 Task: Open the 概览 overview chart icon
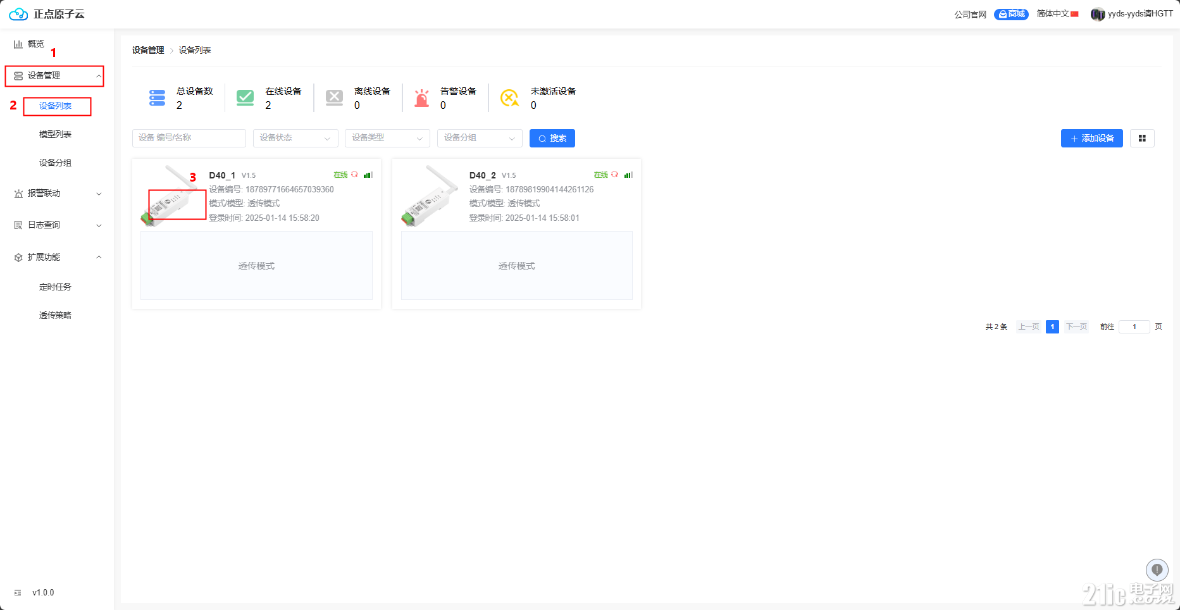click(18, 44)
